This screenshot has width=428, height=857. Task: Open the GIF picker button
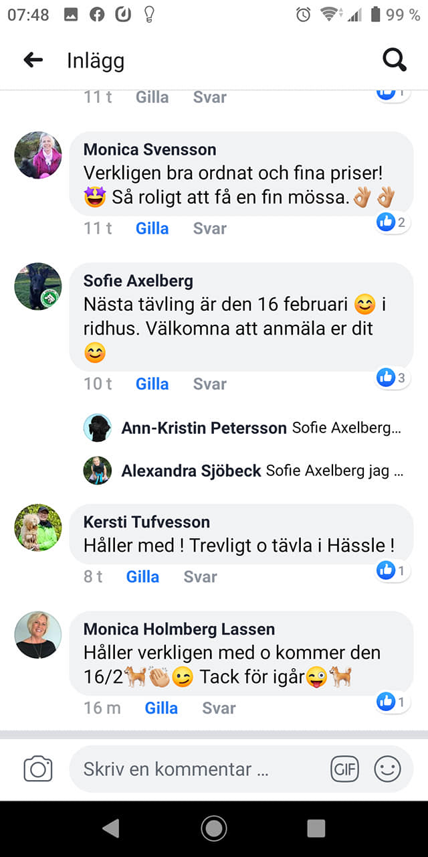[x=345, y=769]
